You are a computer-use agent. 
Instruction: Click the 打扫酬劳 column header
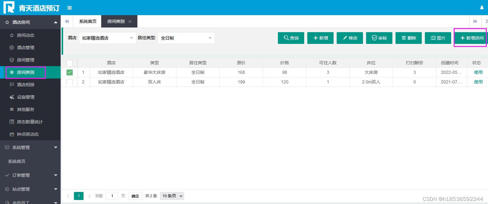point(414,63)
